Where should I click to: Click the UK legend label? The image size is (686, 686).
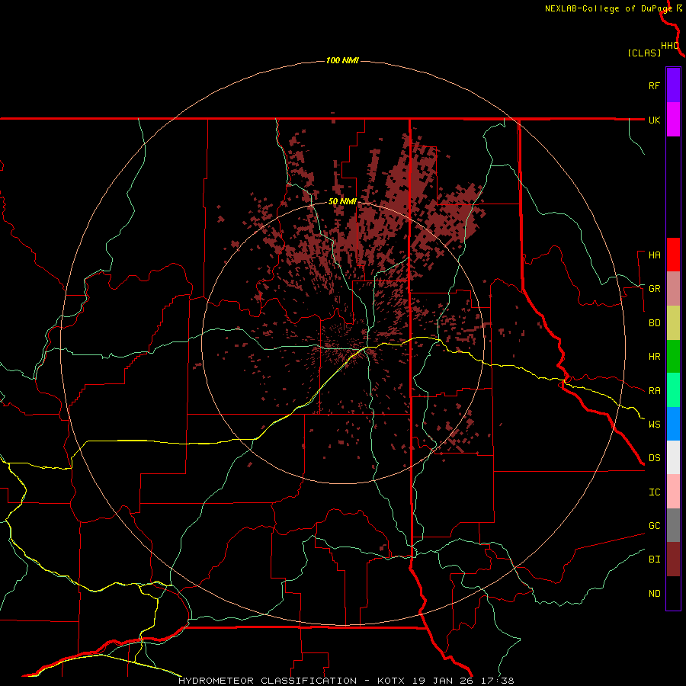point(654,120)
